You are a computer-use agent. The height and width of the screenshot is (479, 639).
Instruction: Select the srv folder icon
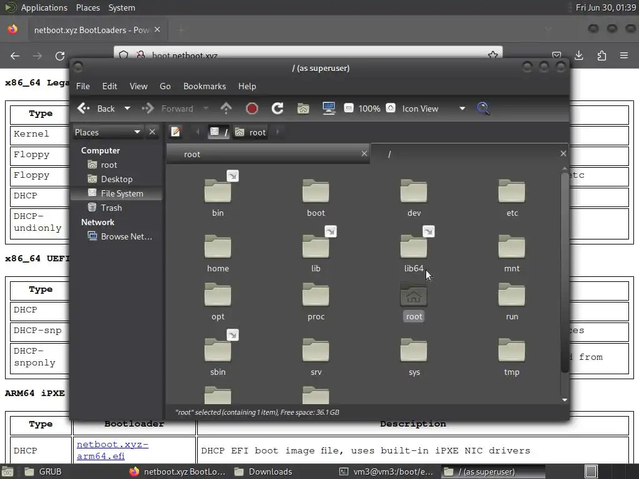pyautogui.click(x=316, y=351)
